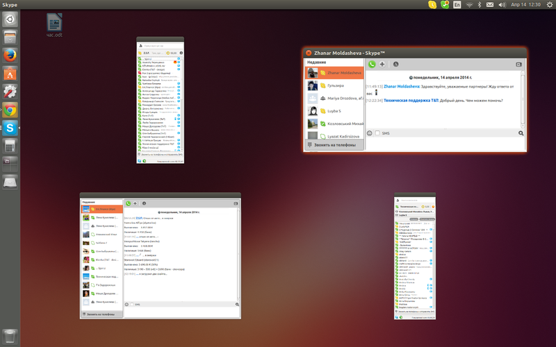This screenshot has width=556, height=347.
Task: Open the emoticon picker in Zhanar chat
Action: (x=370, y=133)
